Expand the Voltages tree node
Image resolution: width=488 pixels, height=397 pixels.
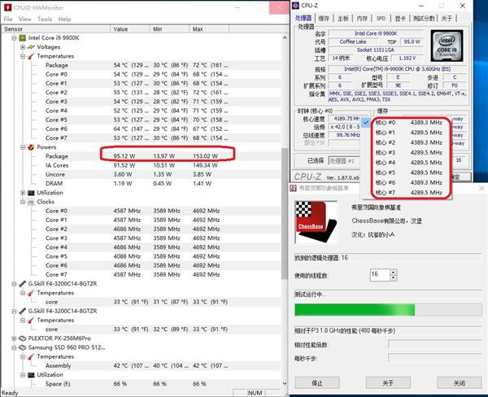click(22, 47)
